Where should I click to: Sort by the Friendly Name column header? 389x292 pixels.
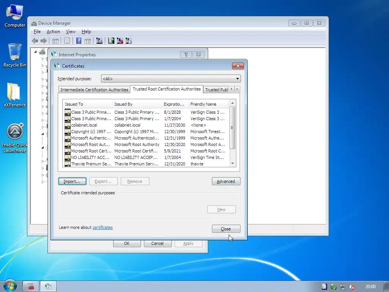click(209, 104)
